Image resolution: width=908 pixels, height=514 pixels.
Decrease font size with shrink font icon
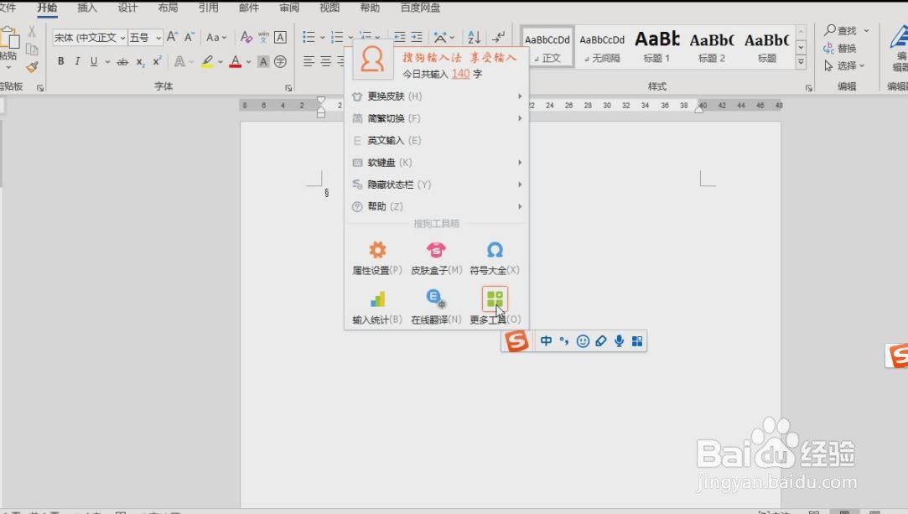tap(189, 37)
